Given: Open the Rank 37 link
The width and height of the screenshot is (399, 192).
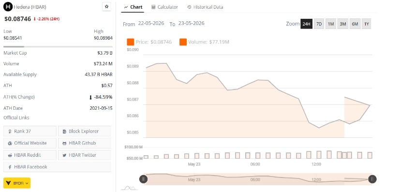Looking at the screenshot, I should tap(30, 132).
